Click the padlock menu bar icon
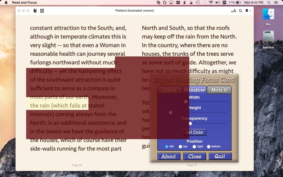This screenshot has height=177, width=283. [191, 2]
